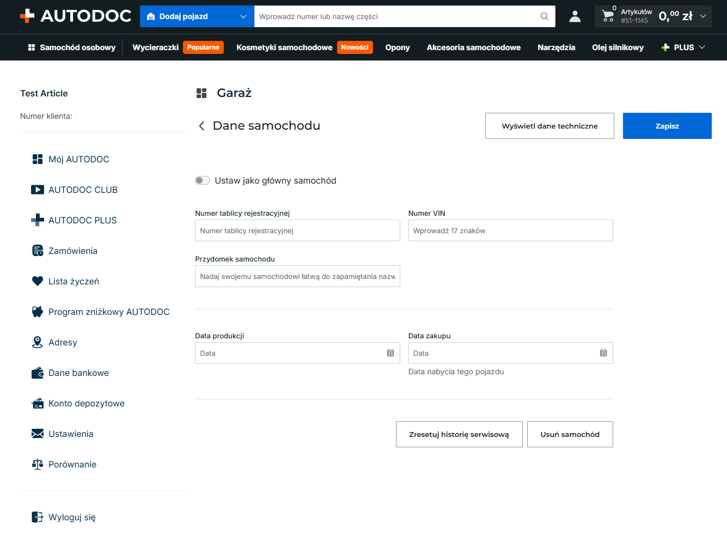727x559 pixels.
Task: Open the Data produkcji calendar icon
Action: (x=390, y=353)
